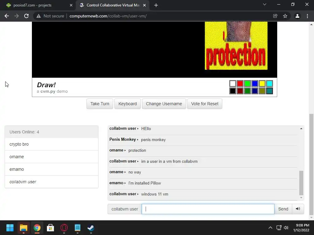Open the on-screen Keyboard button
Viewport: 314px width, 235px height.
[128, 104]
